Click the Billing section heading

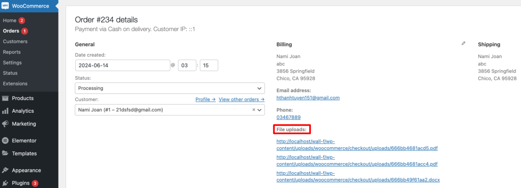click(284, 44)
